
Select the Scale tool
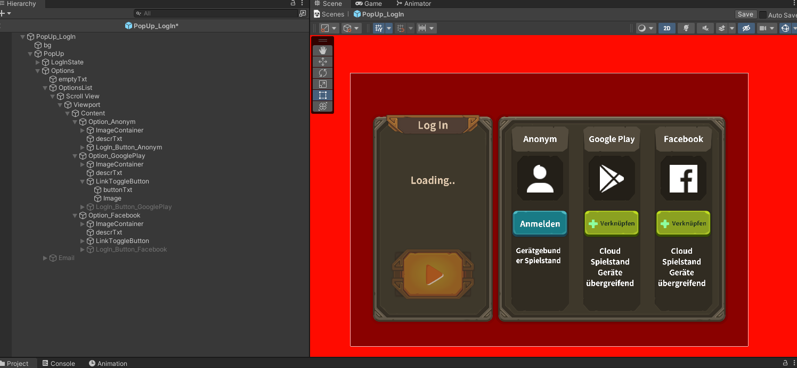pos(322,84)
